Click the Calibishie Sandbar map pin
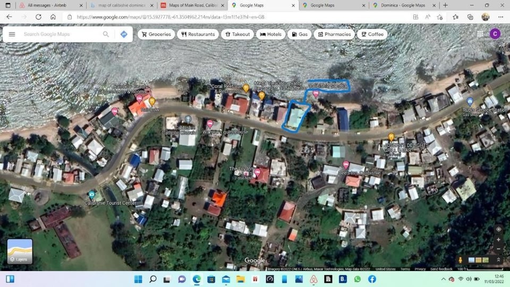This screenshot has width=510, height=287. [316, 94]
